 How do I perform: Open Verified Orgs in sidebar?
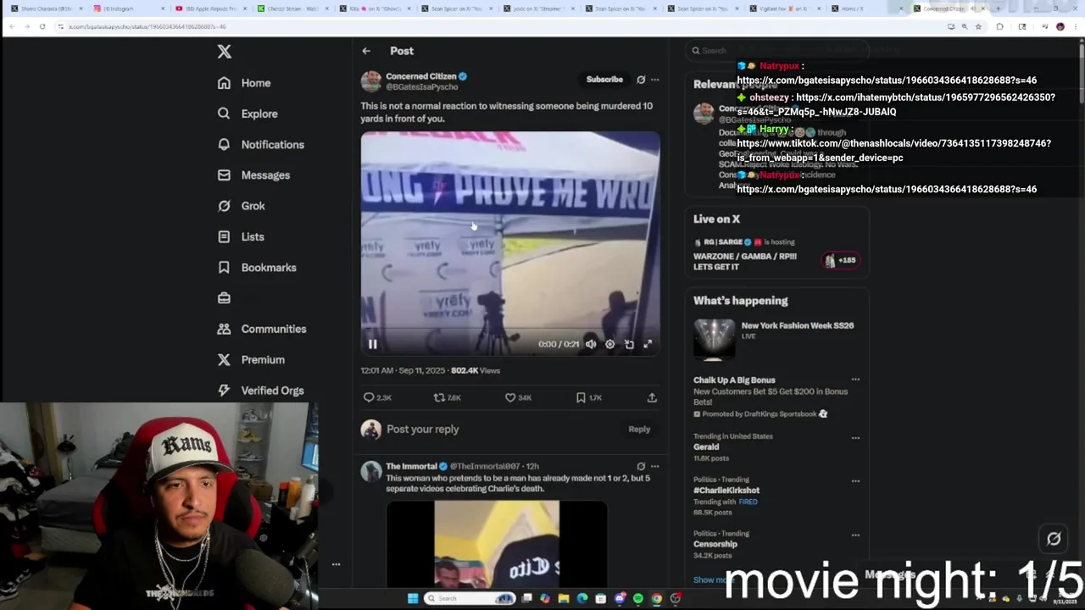(260, 391)
